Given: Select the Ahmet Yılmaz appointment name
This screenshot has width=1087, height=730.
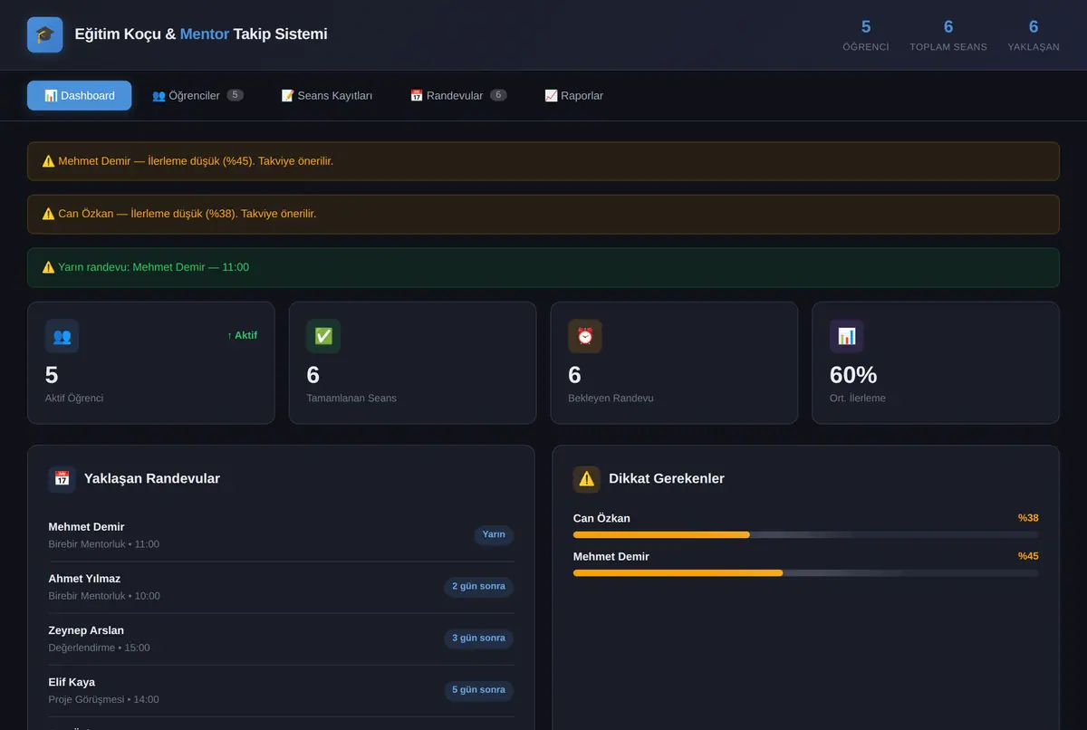Looking at the screenshot, I should point(84,579).
